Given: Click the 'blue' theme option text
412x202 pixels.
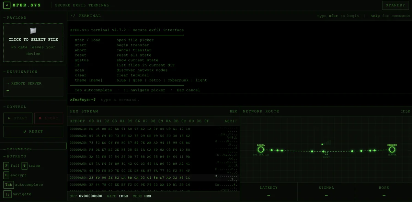Looking at the screenshot, I should (121, 80).
